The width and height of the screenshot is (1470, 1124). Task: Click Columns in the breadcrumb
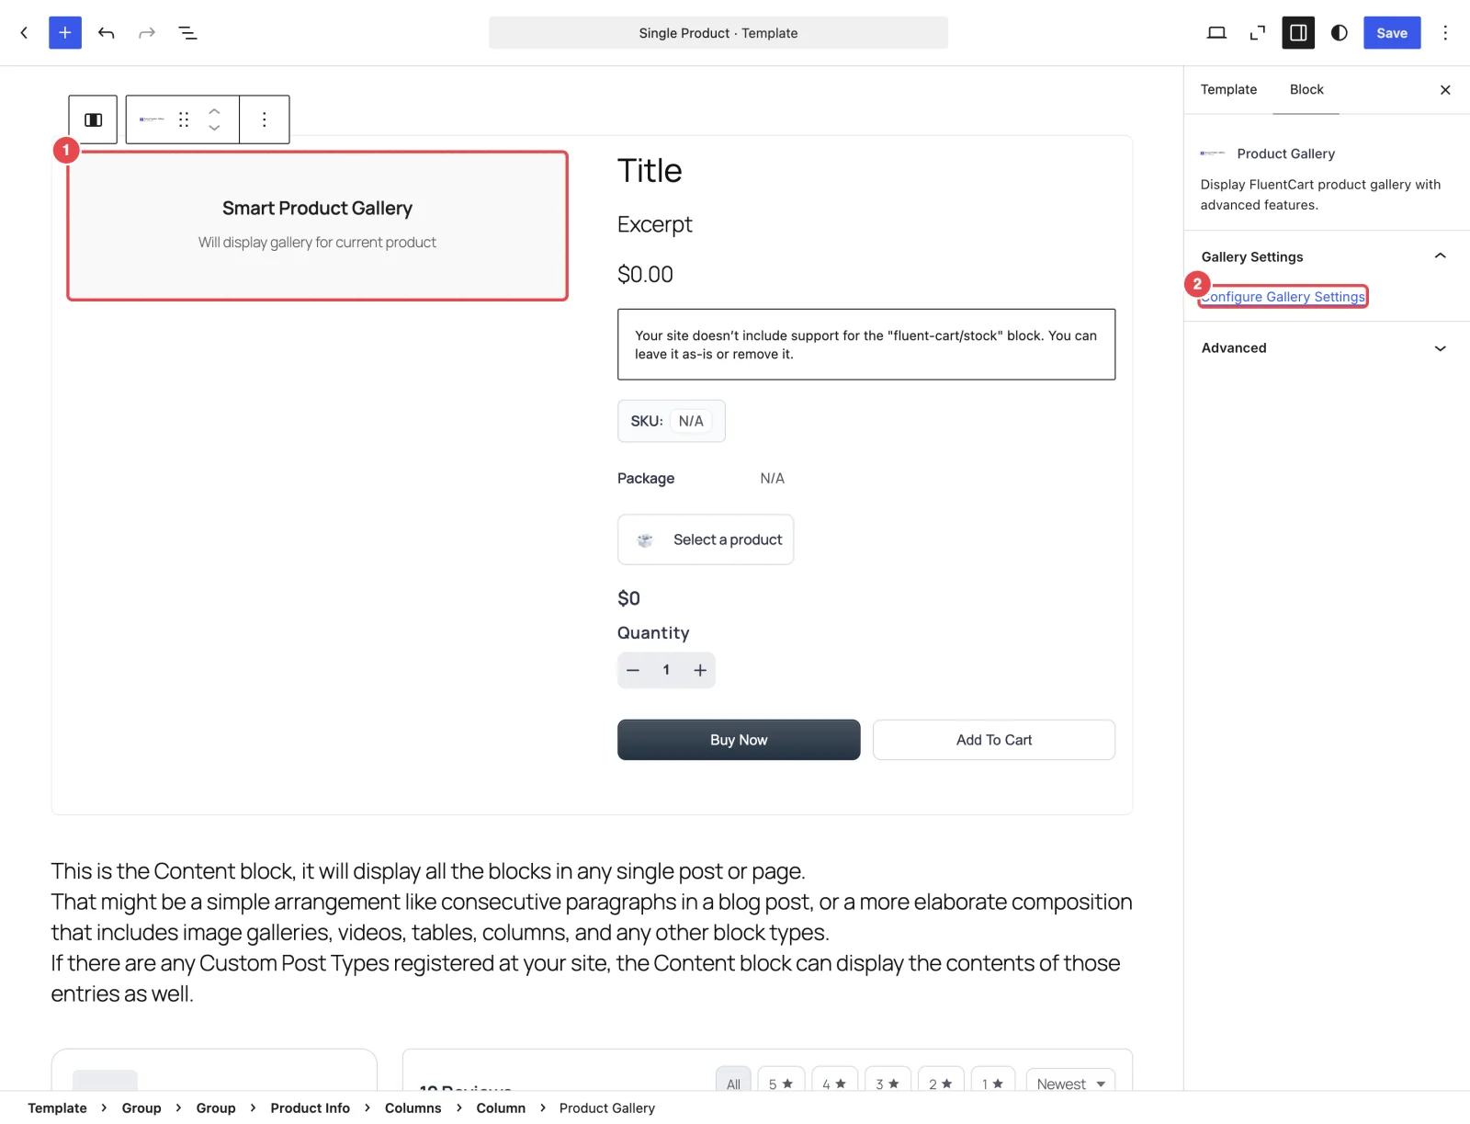click(413, 1108)
